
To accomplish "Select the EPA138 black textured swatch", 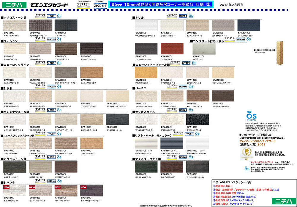I will 198,119.
